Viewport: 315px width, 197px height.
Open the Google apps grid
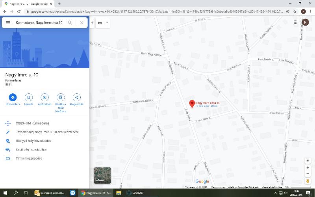tap(295, 22)
